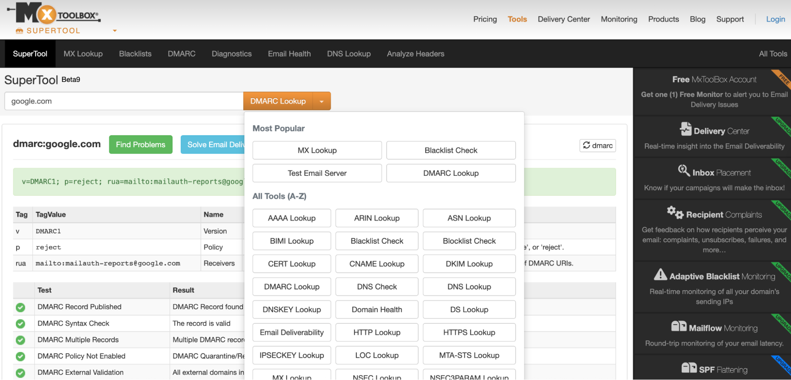Click the Adaptive Blacklist Monitoring warning icon
This screenshot has width=791, height=380.
point(660,275)
